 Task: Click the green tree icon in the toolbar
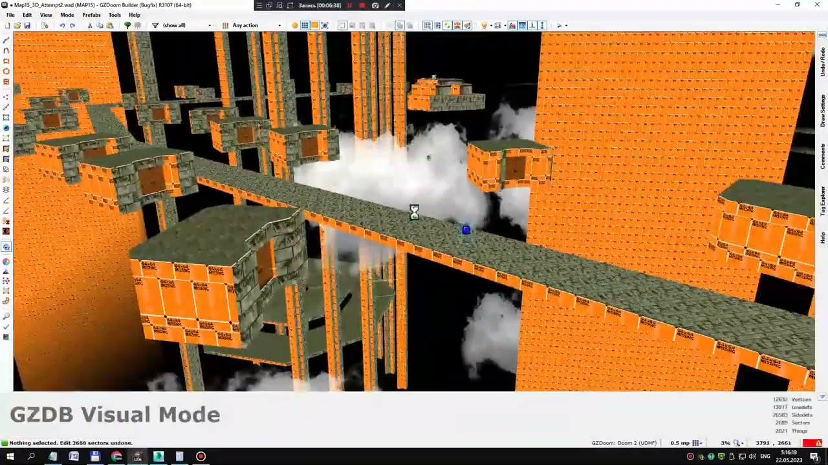click(x=127, y=25)
